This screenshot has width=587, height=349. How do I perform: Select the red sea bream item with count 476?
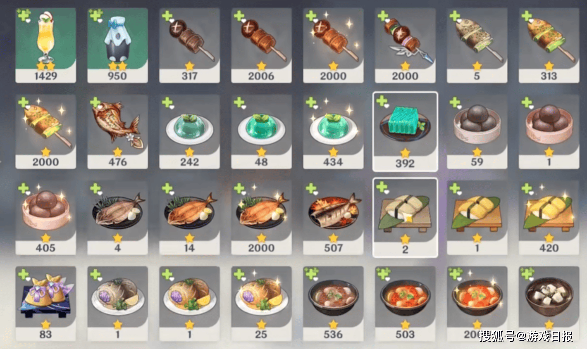[x=117, y=132]
